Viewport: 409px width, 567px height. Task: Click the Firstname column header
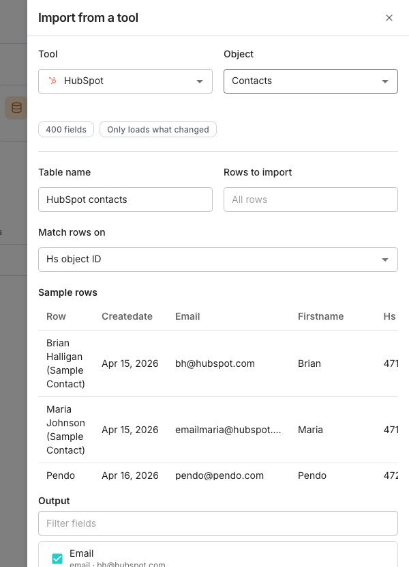pyautogui.click(x=320, y=316)
